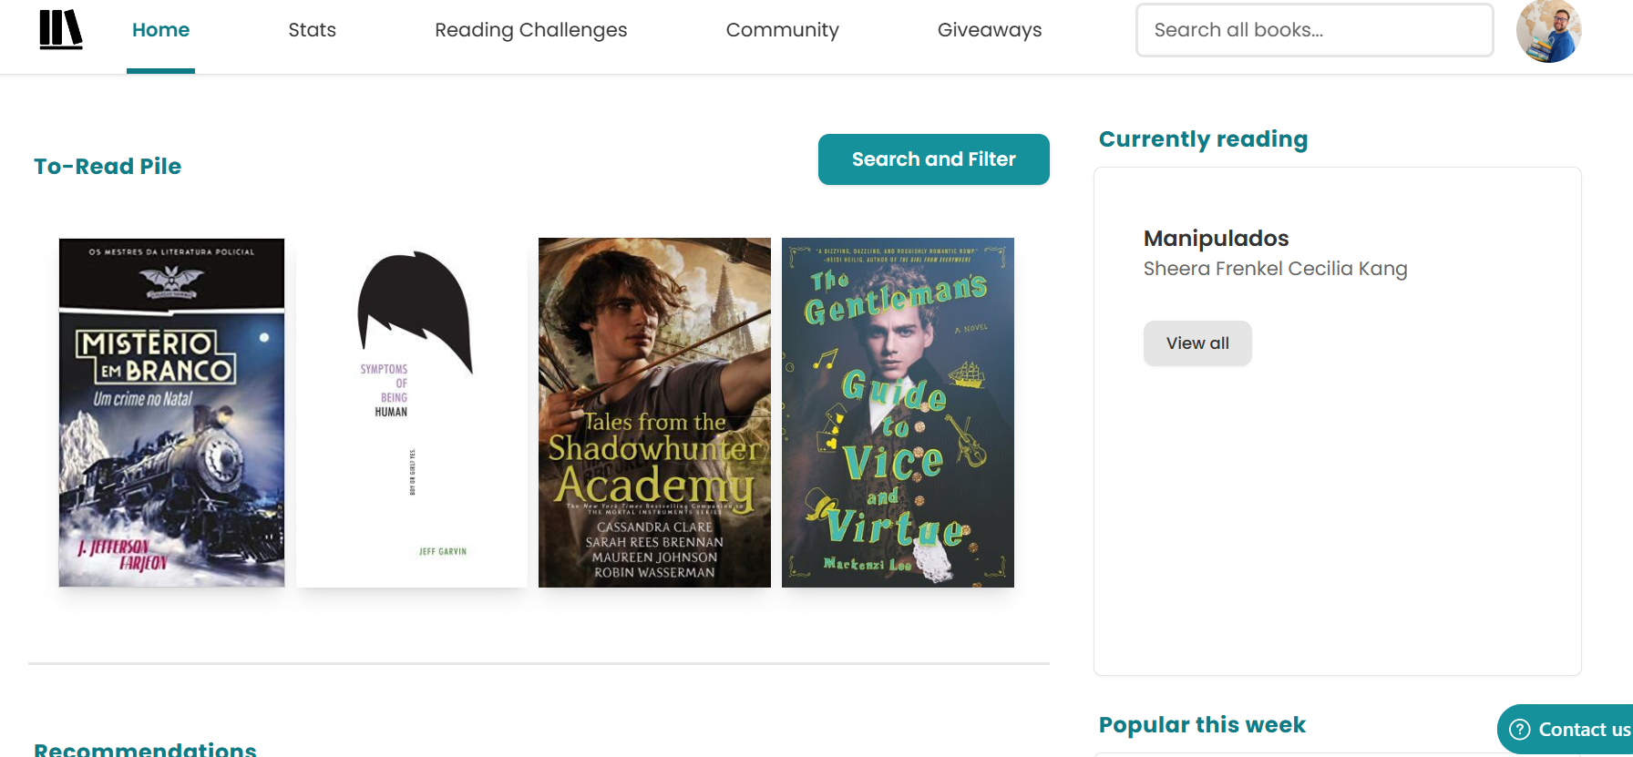This screenshot has width=1633, height=757.
Task: Click author Sheera Frenkel Cecilia Kang
Action: pos(1275,269)
